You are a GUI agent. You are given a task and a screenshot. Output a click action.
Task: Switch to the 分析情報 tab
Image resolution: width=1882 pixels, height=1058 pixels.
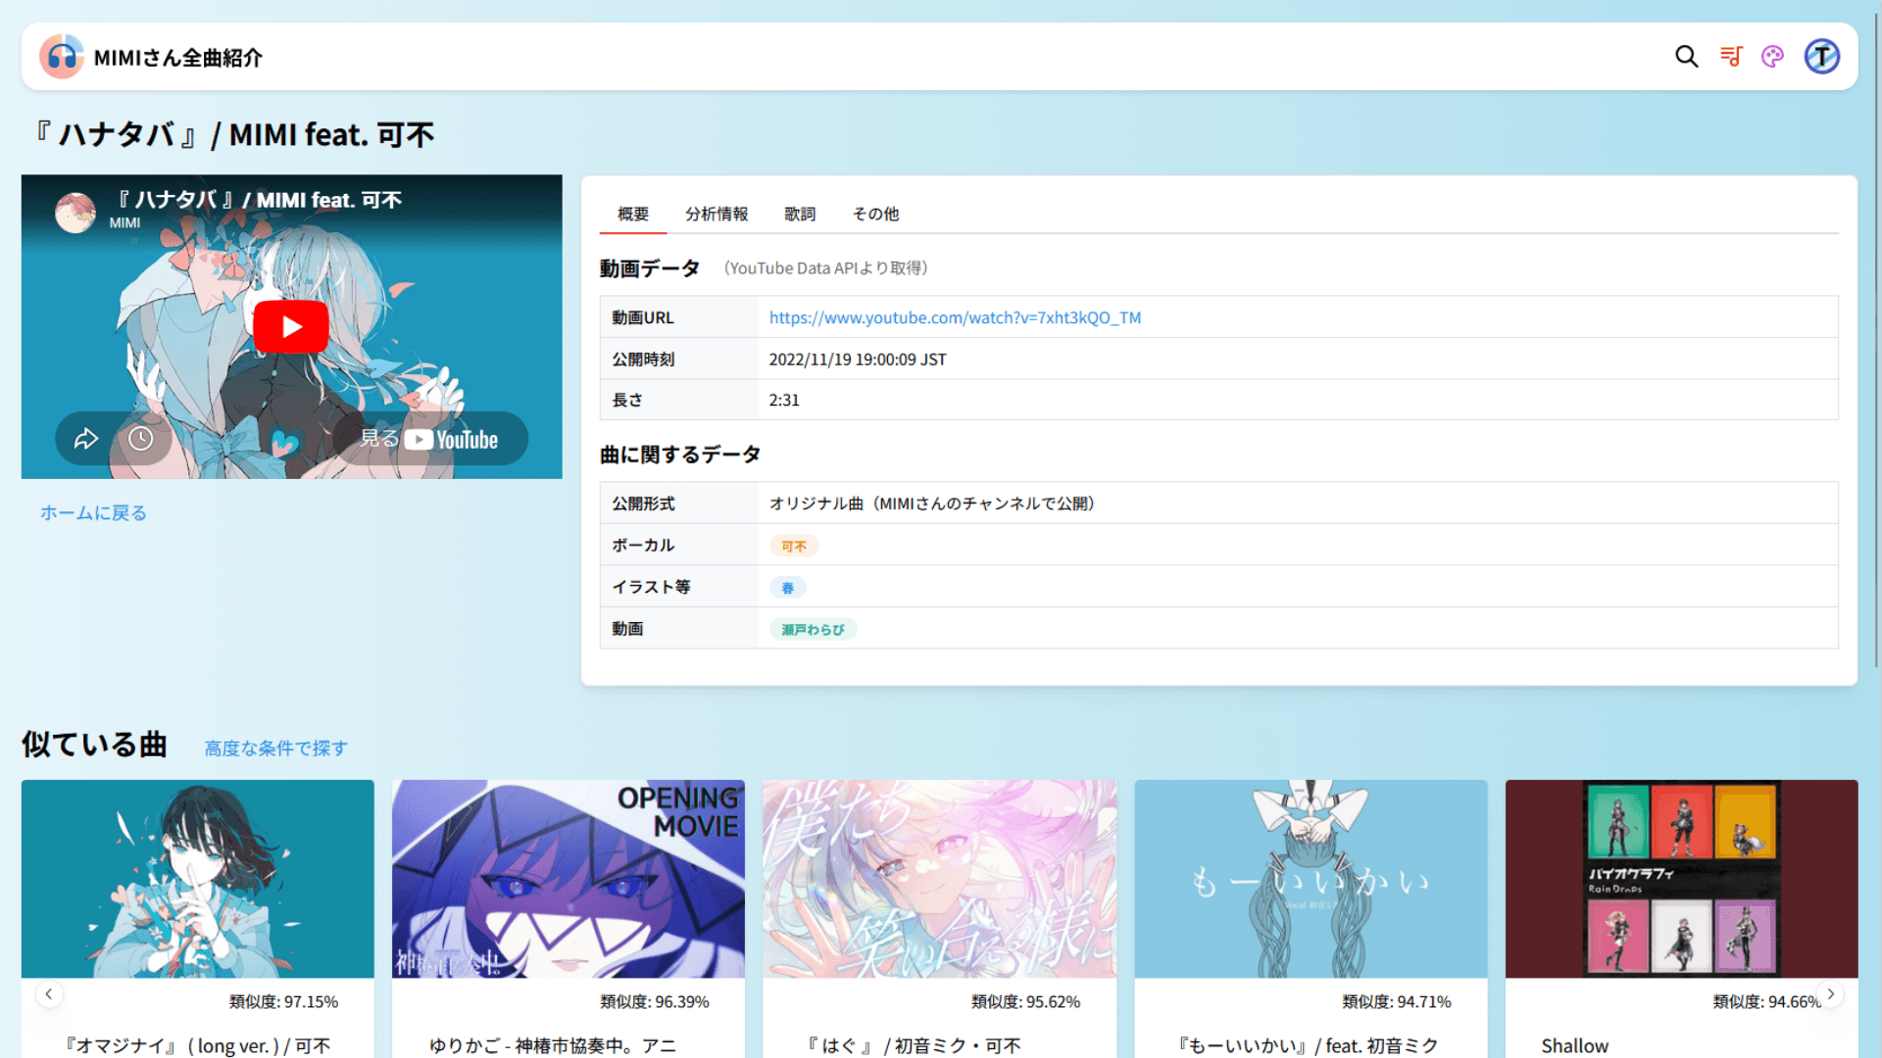(x=717, y=214)
